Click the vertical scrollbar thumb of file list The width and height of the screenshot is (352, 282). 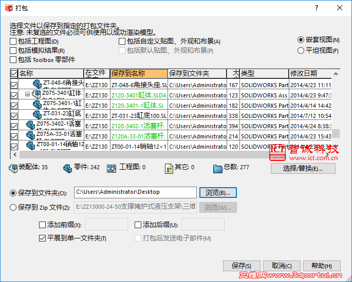[x=336, y=134]
